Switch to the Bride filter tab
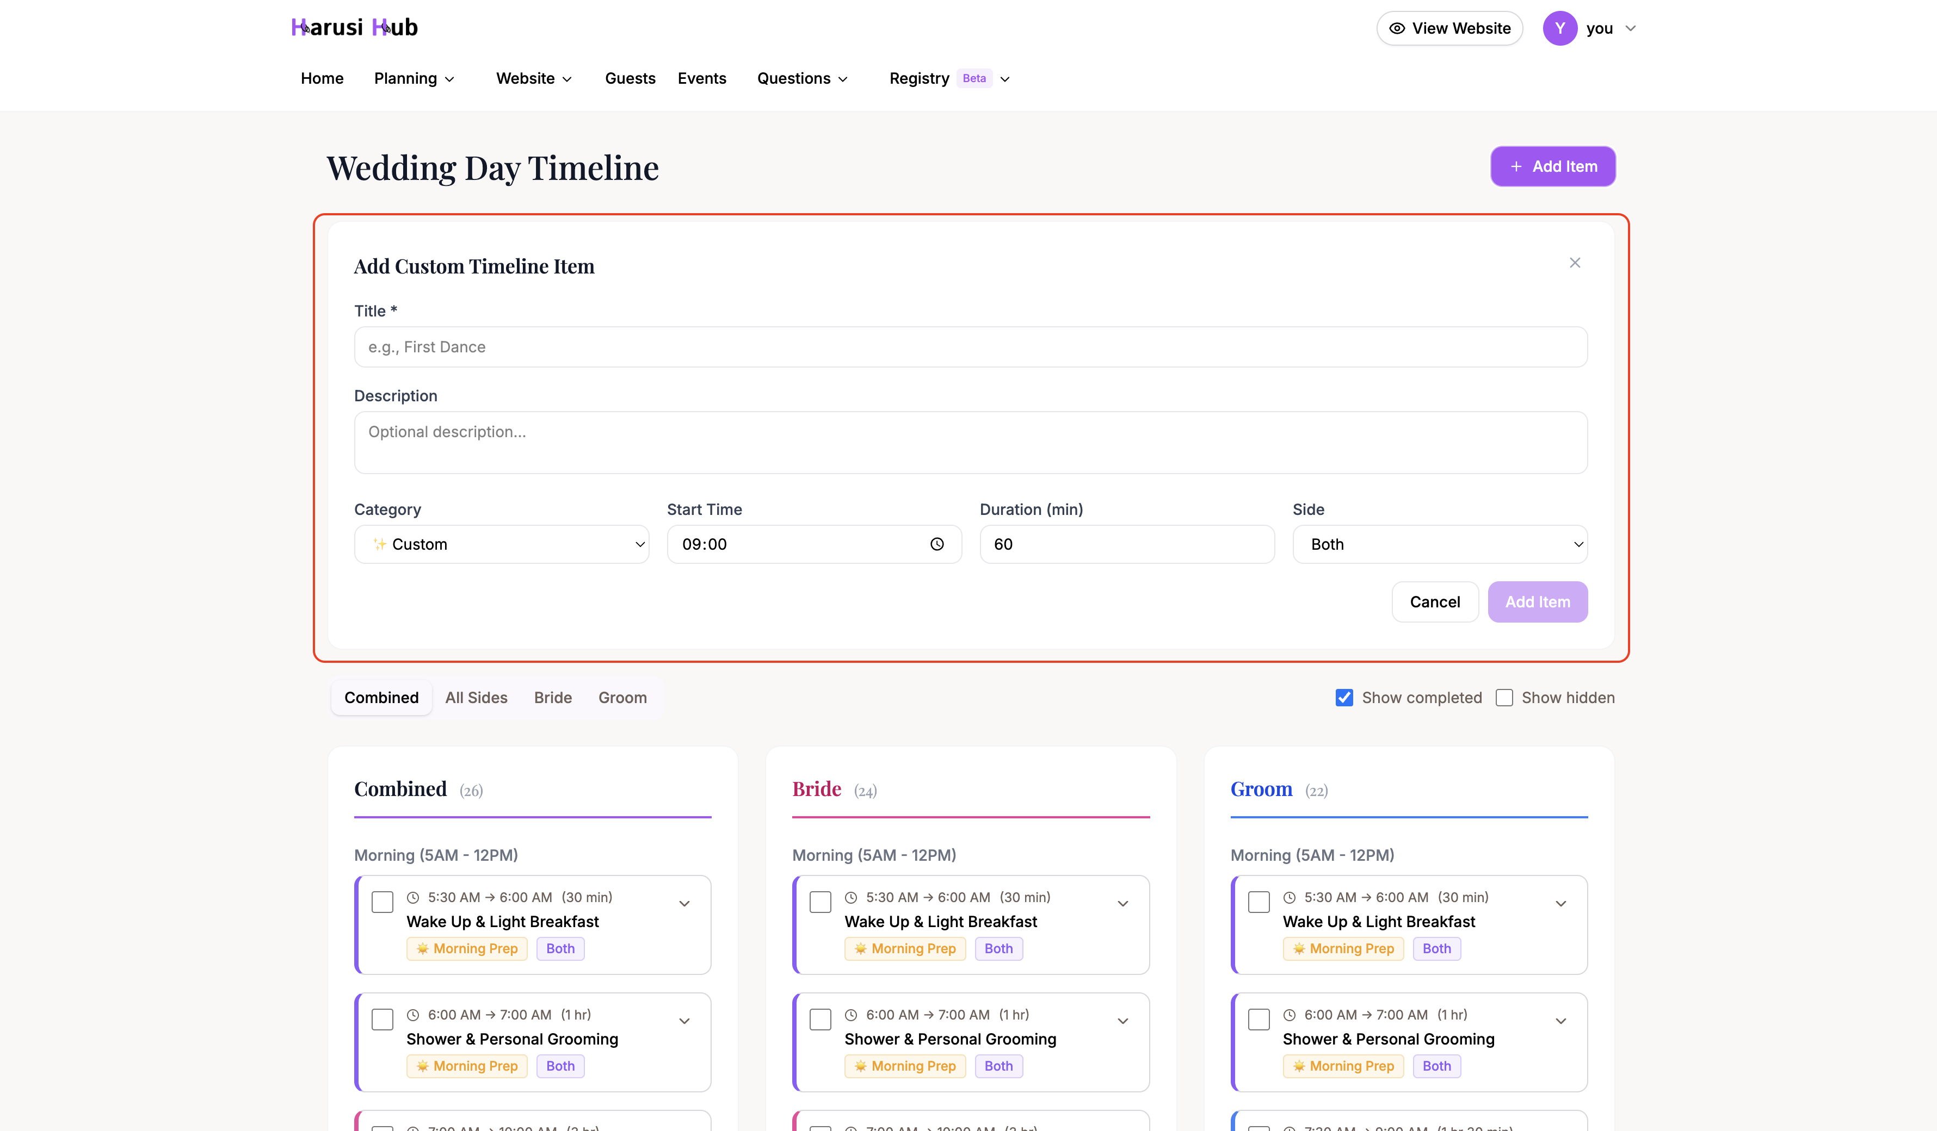 point(553,697)
